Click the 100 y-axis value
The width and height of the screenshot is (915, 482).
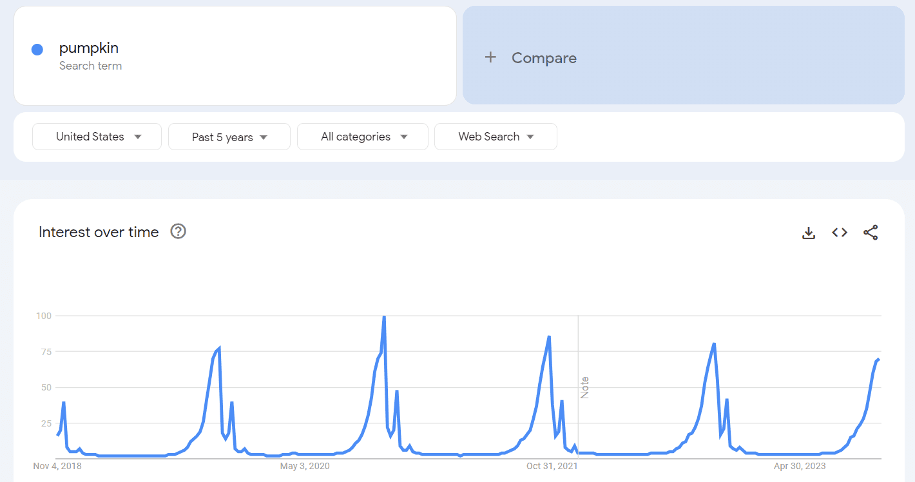tap(44, 316)
